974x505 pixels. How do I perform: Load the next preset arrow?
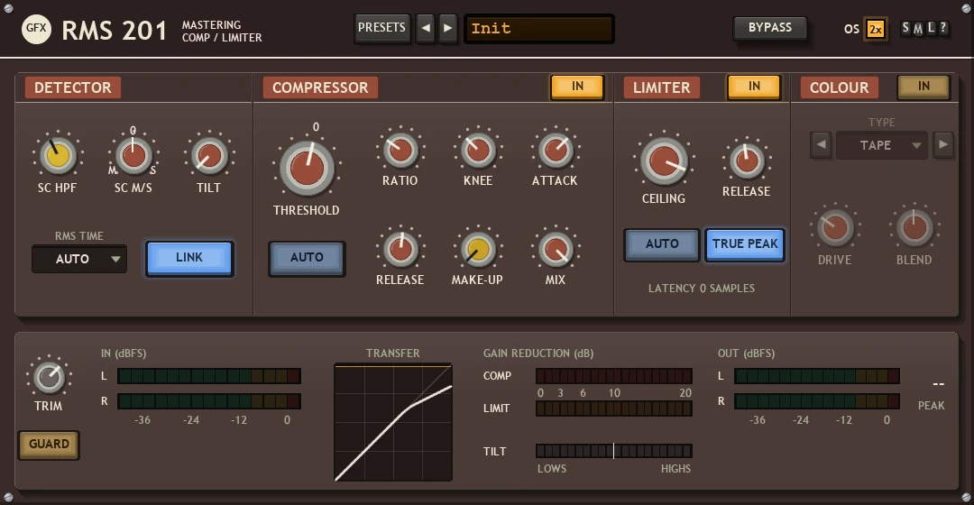pyautogui.click(x=447, y=29)
